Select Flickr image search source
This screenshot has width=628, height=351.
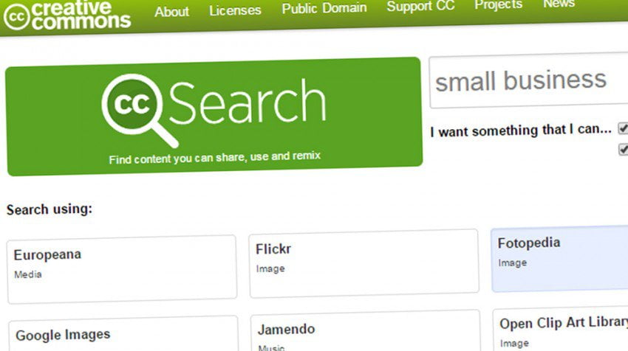tap(364, 263)
